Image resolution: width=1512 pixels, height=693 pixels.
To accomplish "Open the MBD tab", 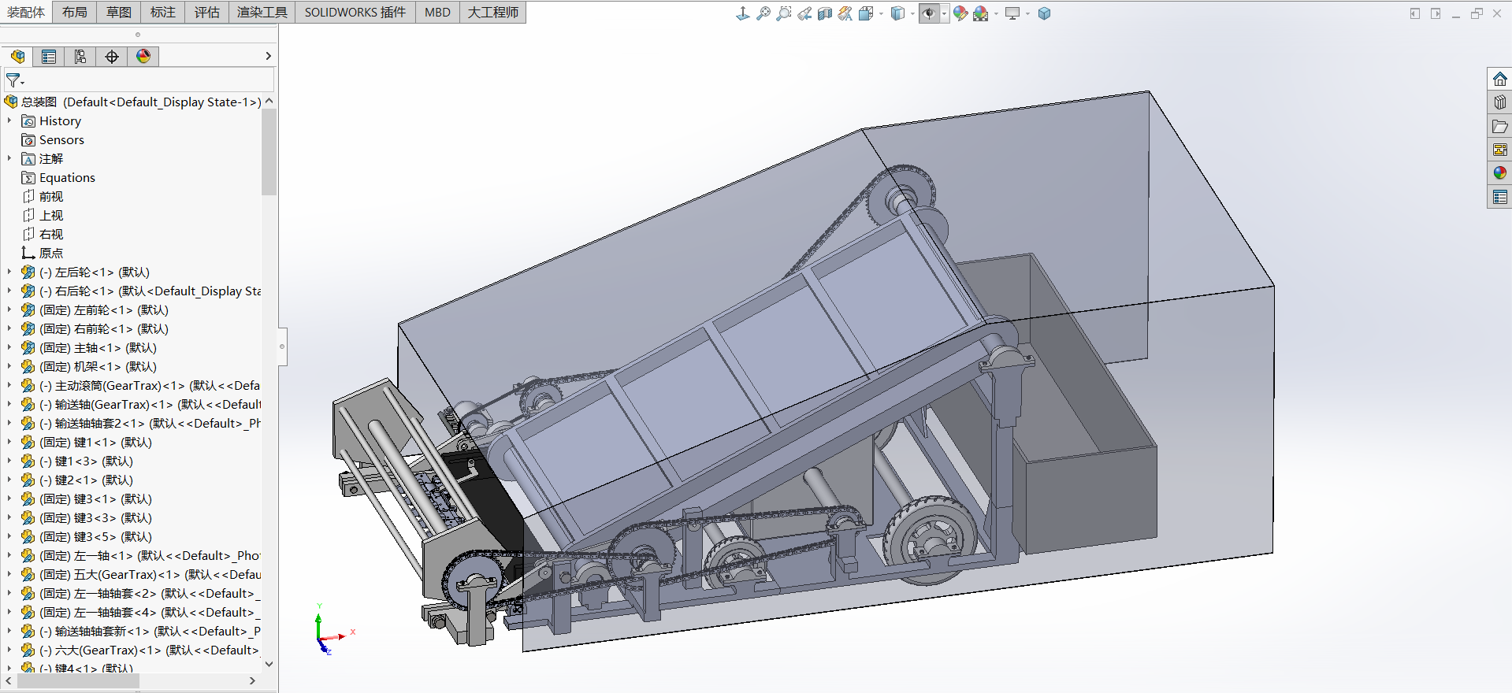I will click(437, 12).
